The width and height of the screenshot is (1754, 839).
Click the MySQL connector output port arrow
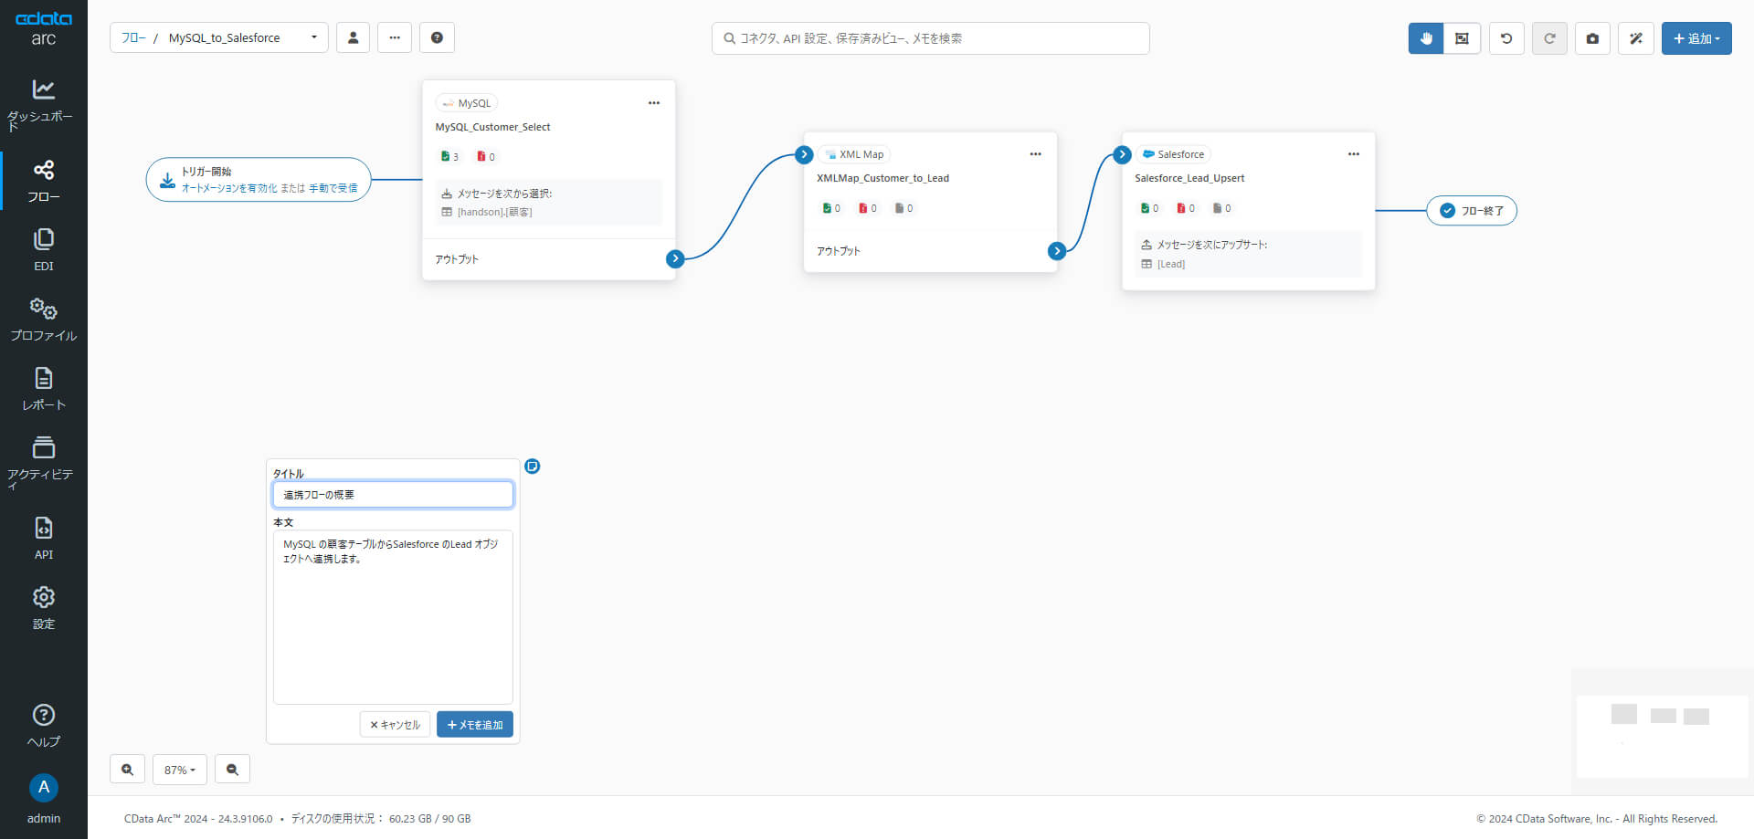[675, 258]
